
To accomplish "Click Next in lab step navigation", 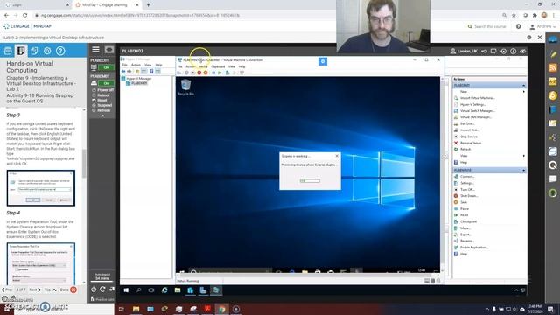I will tap(35, 290).
